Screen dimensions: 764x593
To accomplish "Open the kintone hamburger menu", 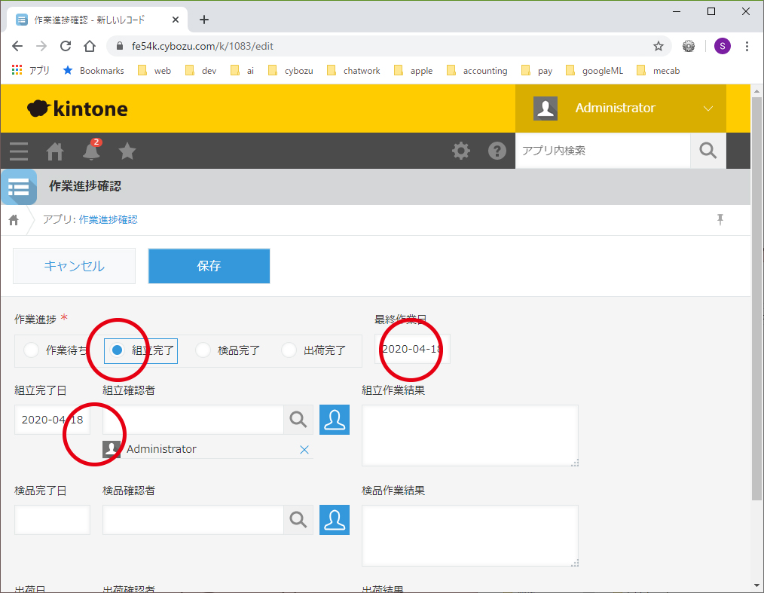I will 19,151.
